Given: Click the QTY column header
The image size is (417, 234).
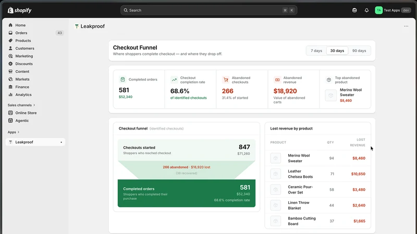Looking at the screenshot, I should [x=330, y=142].
